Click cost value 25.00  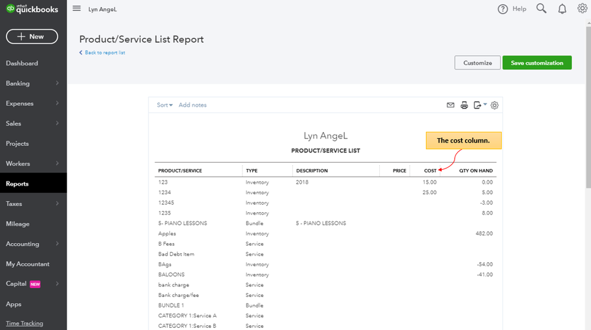(x=429, y=193)
